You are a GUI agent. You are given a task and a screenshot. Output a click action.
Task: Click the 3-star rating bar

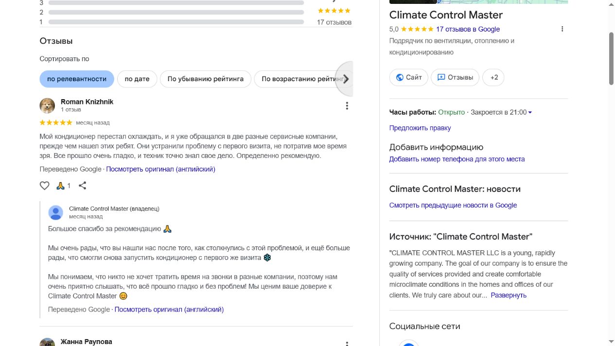(176, 2)
